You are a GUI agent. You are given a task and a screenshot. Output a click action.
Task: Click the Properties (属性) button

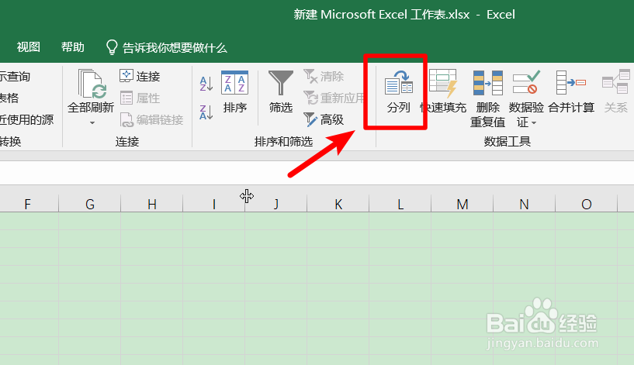pos(140,98)
